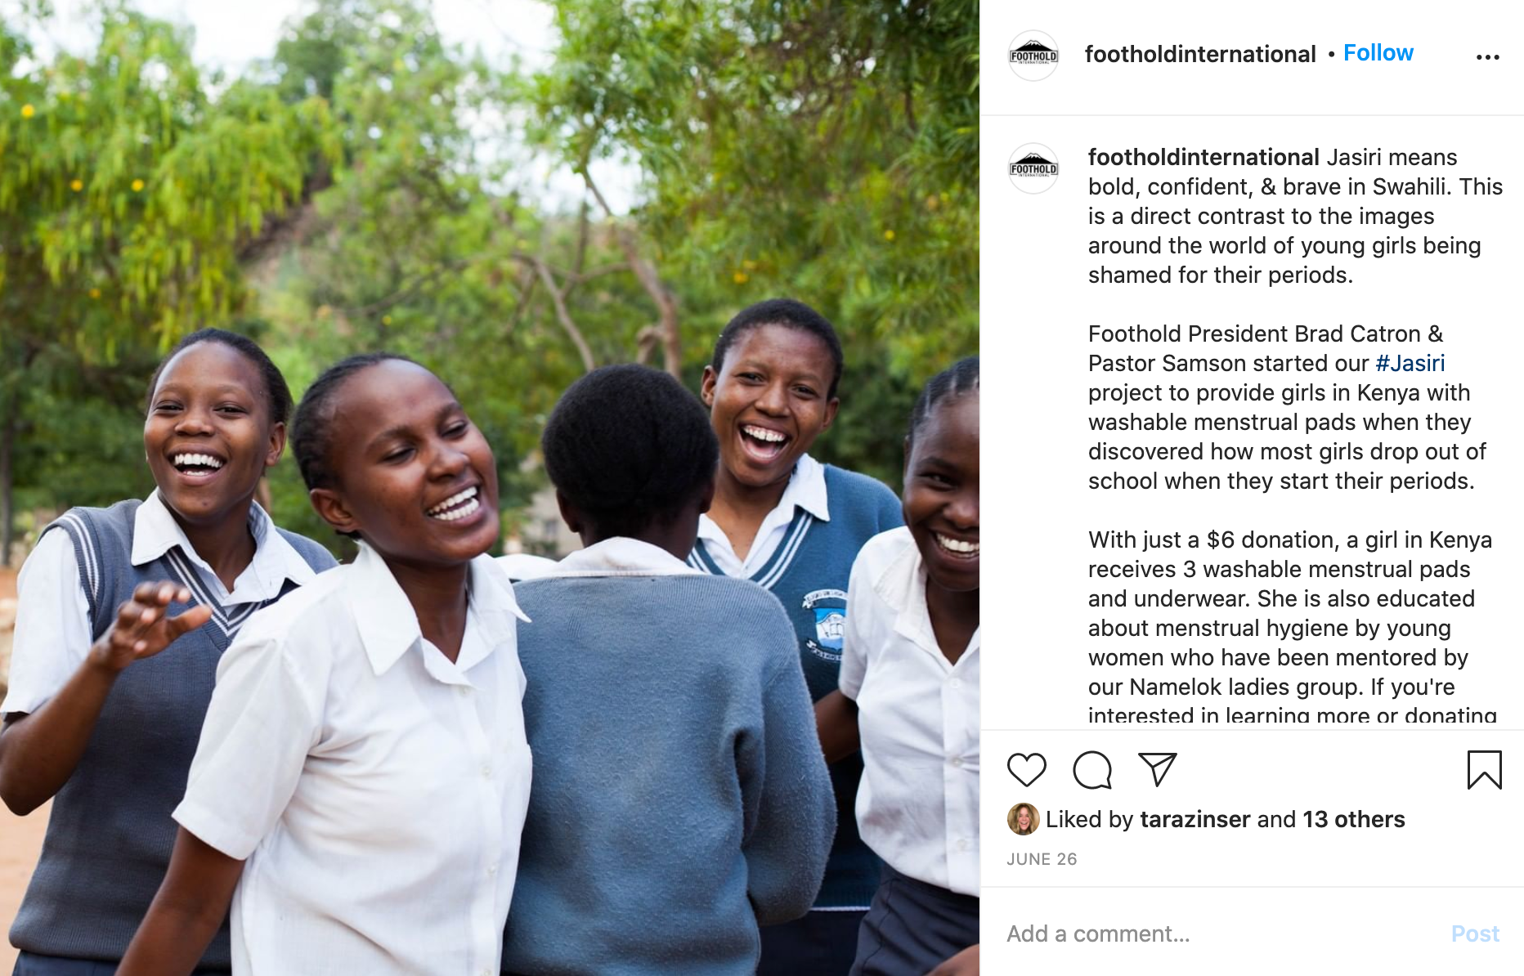1524x976 pixels.
Task: Click the Foothold avatar beside the caption
Action: coord(1033,168)
